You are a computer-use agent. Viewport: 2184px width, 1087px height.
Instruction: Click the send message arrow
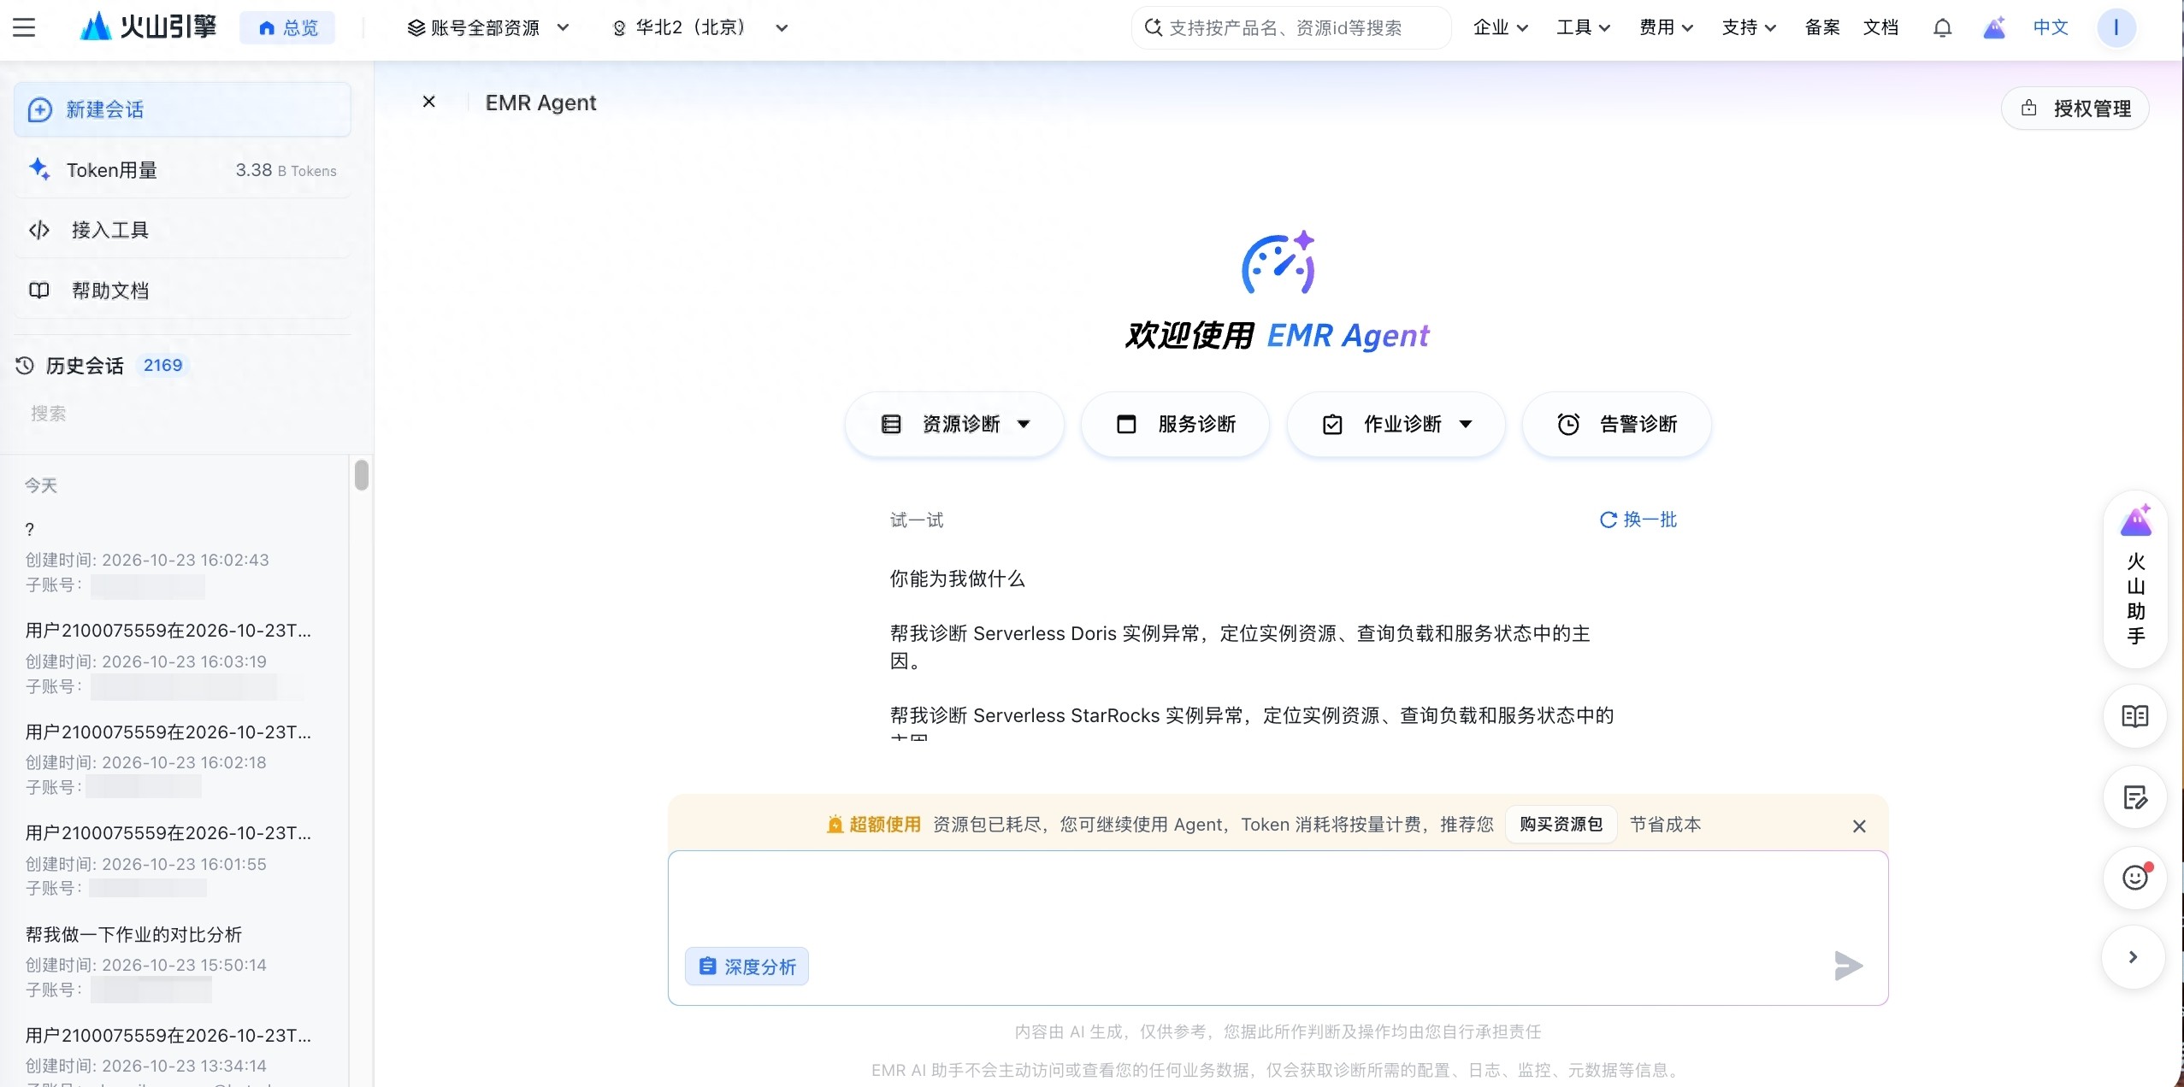pyautogui.click(x=1848, y=966)
